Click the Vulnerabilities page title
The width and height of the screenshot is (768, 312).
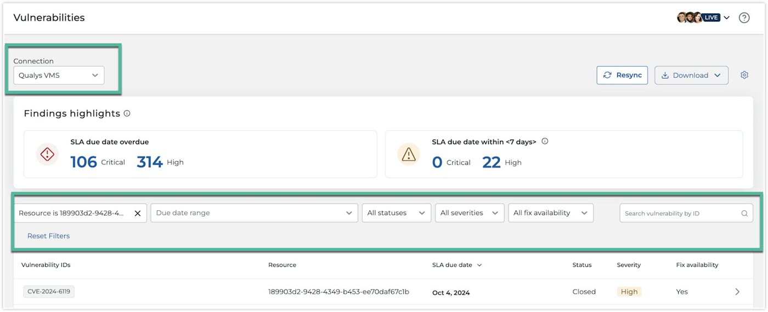coord(49,18)
